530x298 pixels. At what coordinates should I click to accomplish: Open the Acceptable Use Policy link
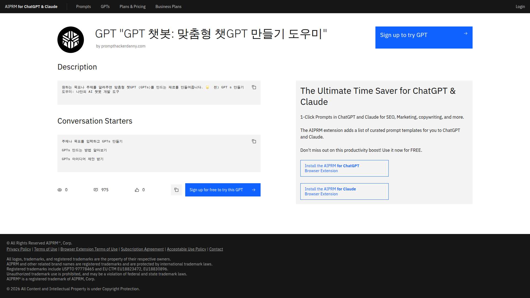tap(186, 249)
